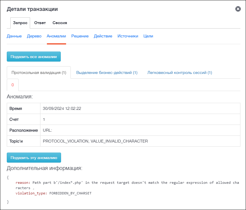This screenshot has height=210, width=246.
Task: Click the Детали транзакции title
Action: (x=32, y=9)
